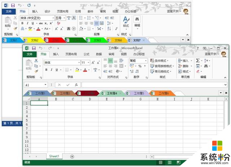Close all workbook tabs with the X button

point(226,93)
